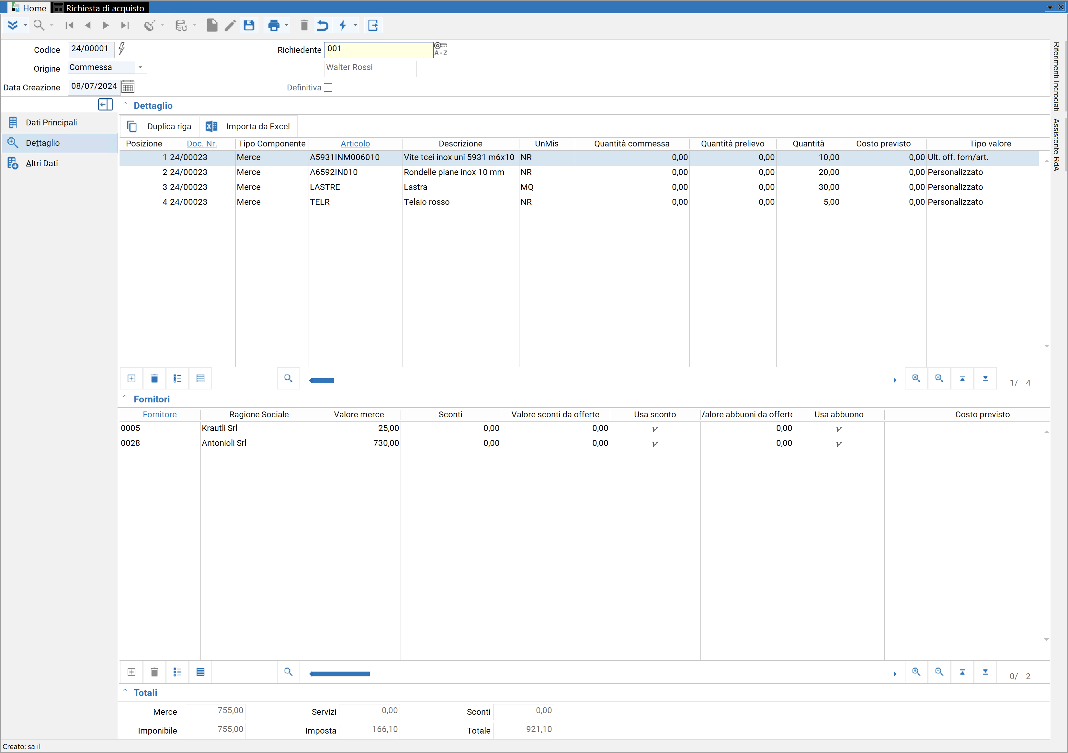The image size is (1068, 753).
Task: Click Importa da Excel button
Action: 248,127
